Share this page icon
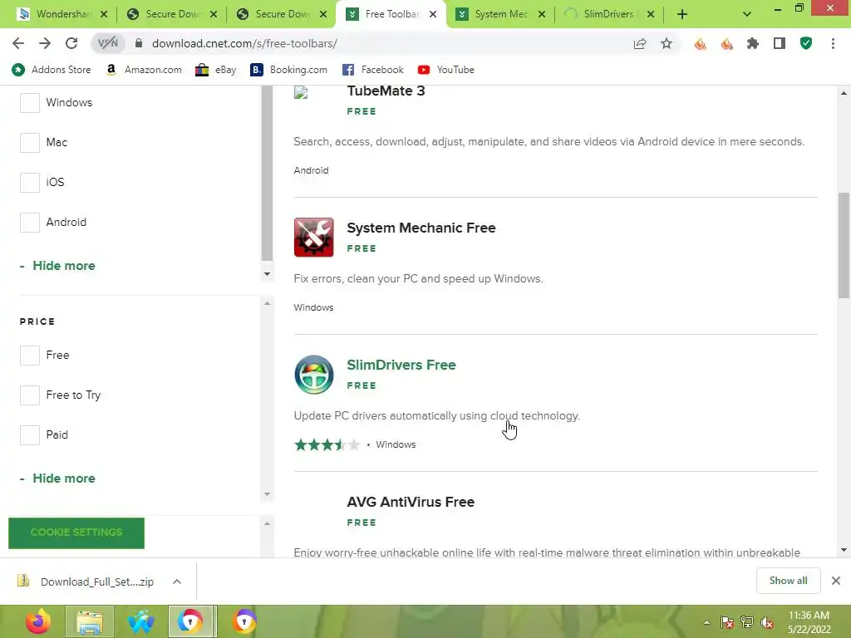The width and height of the screenshot is (851, 638). pos(640,43)
